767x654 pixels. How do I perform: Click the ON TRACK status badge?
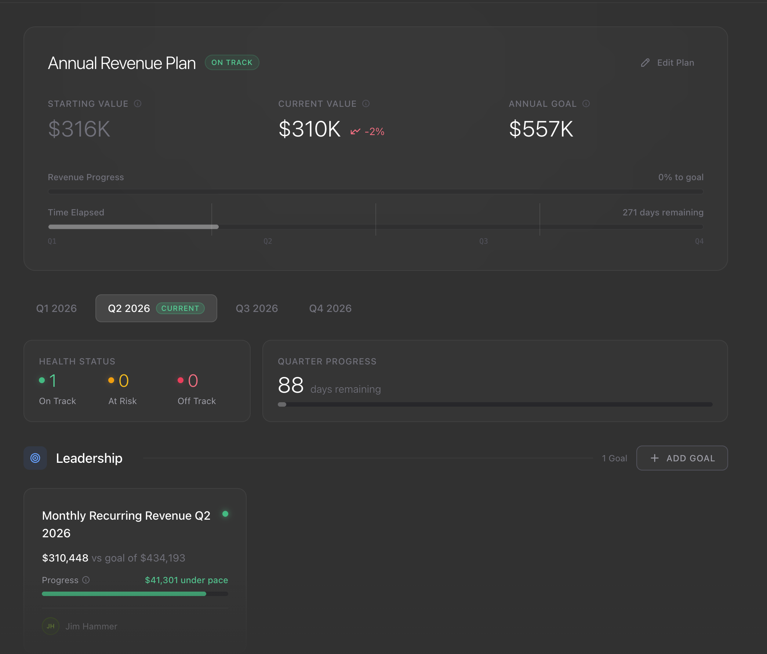232,62
